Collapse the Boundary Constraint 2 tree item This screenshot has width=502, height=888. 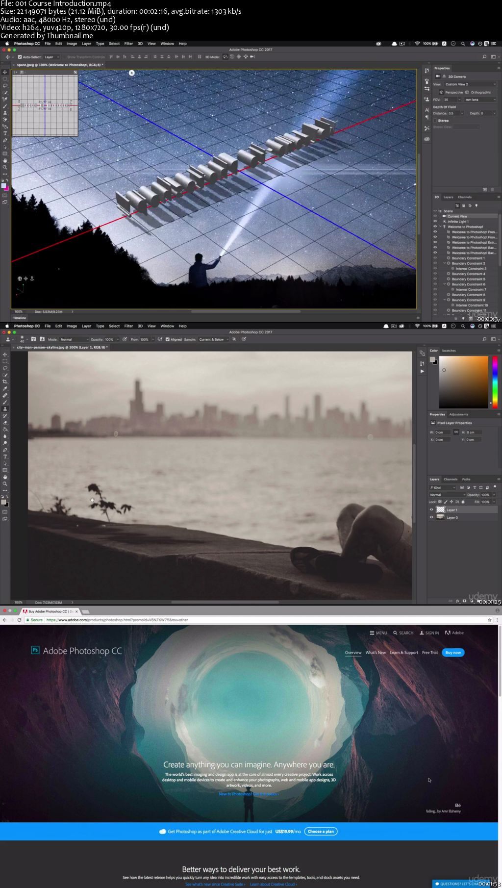(x=445, y=263)
